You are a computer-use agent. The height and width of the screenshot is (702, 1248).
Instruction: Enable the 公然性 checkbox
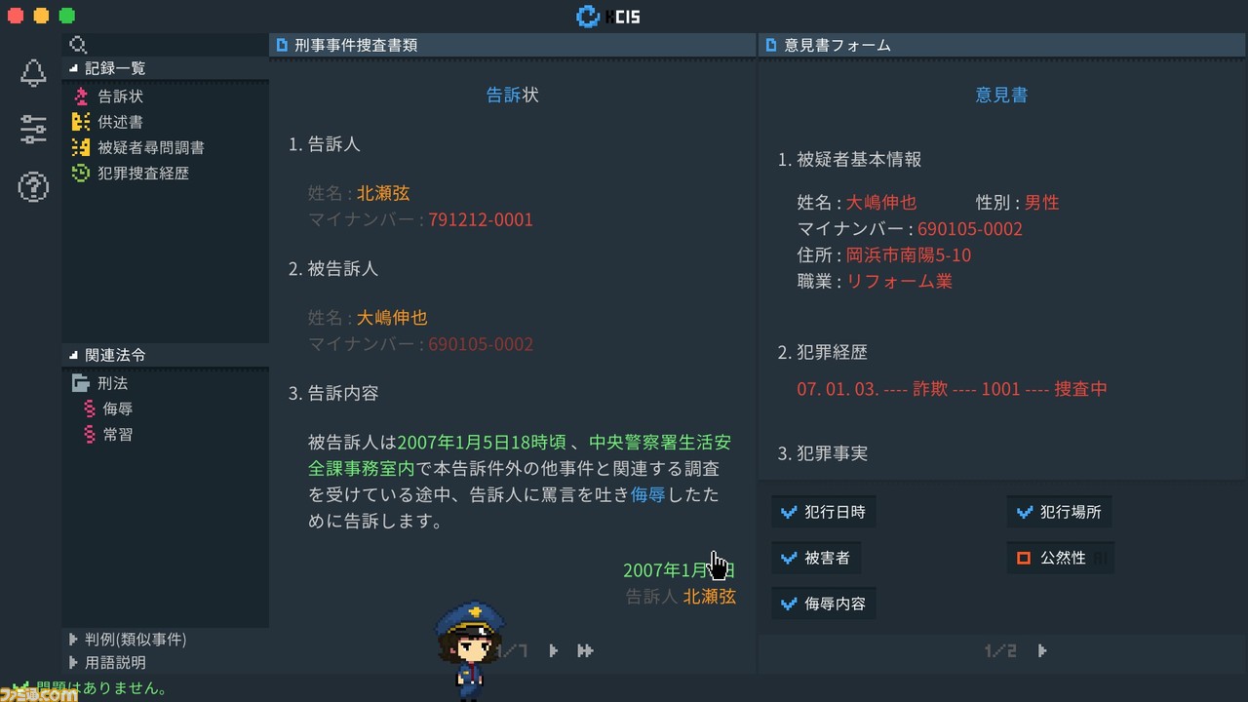coord(1024,558)
